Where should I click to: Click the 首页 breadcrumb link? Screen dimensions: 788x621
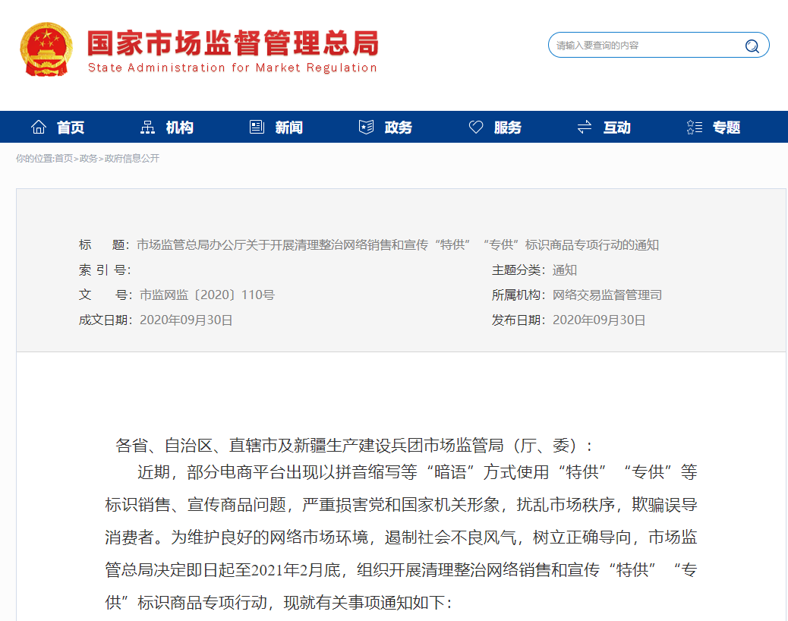click(x=64, y=159)
